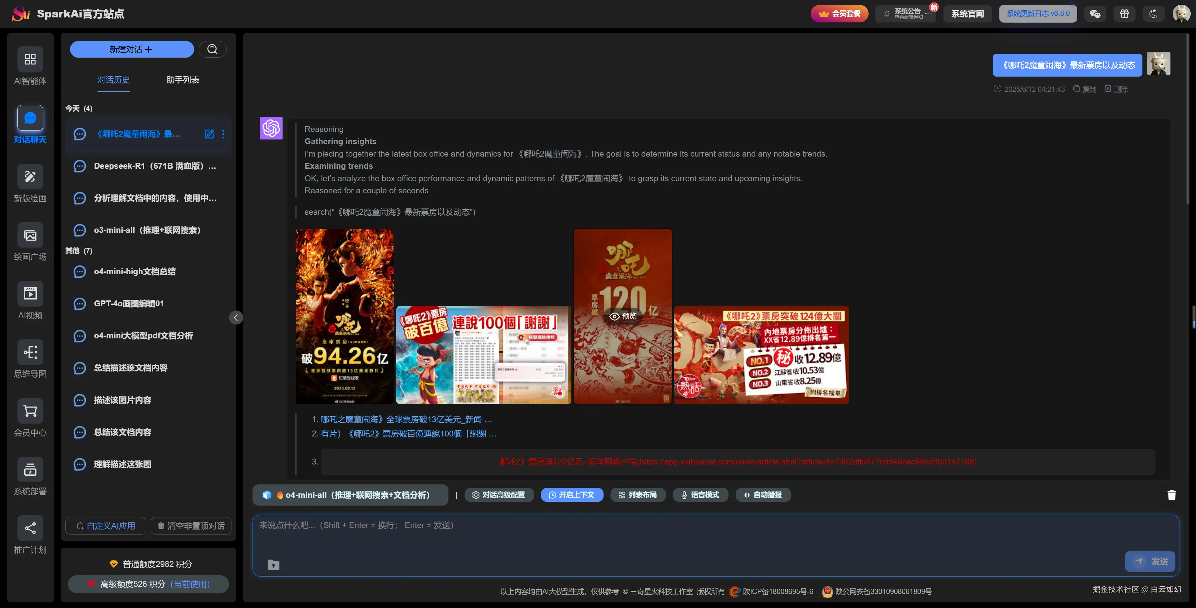Collapse the conversation sidebar with arrow
The height and width of the screenshot is (608, 1196).
coord(236,318)
